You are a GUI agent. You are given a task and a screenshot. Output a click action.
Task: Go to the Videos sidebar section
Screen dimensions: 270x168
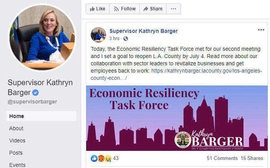click(17, 141)
